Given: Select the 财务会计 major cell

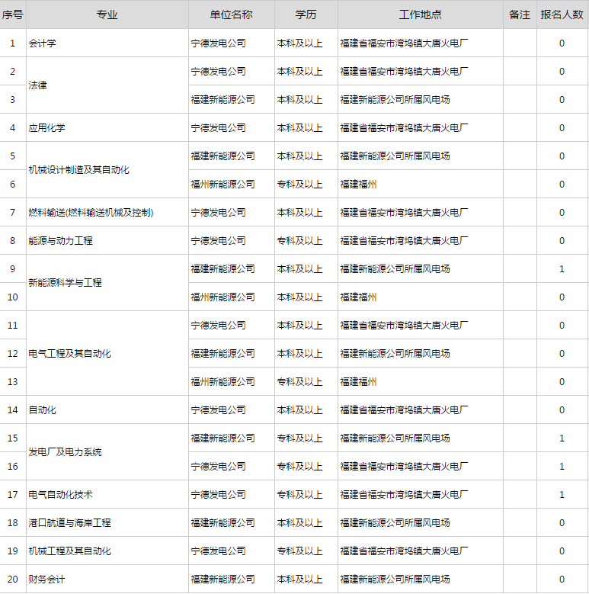Looking at the screenshot, I should point(47,579).
